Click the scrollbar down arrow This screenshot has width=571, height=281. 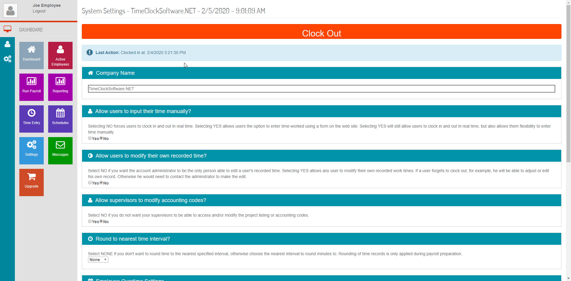(568, 279)
